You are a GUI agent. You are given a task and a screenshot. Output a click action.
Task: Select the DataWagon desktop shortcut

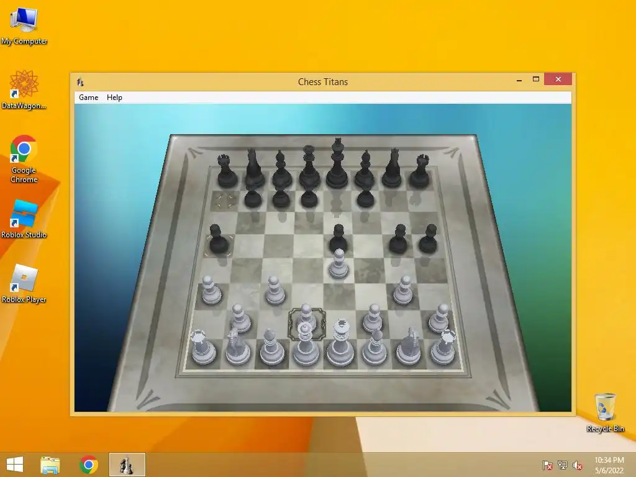[24, 89]
